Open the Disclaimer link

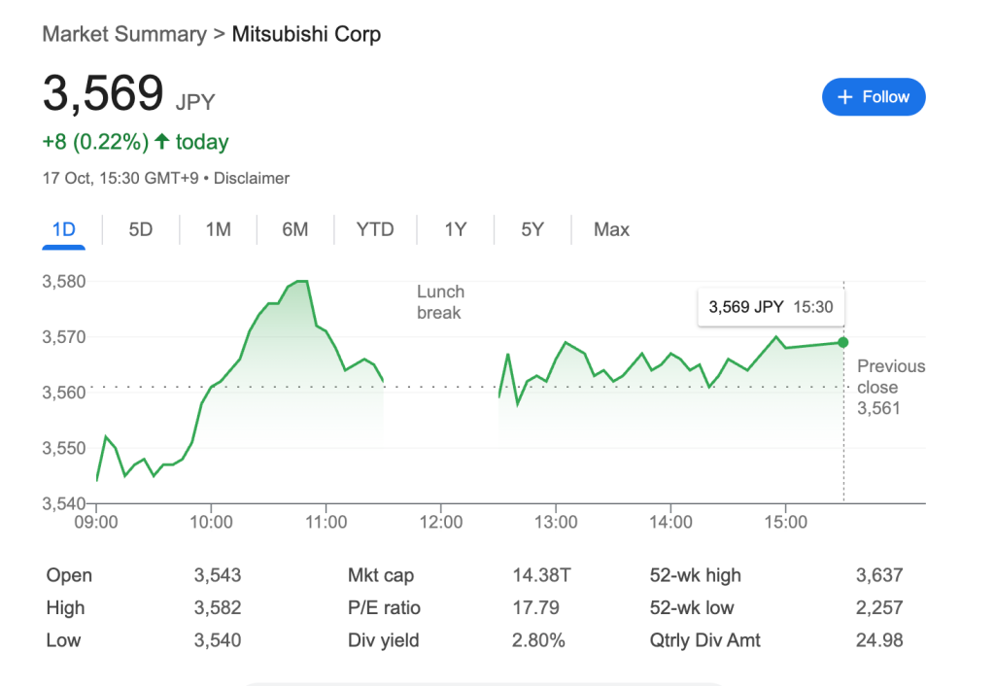click(x=252, y=179)
